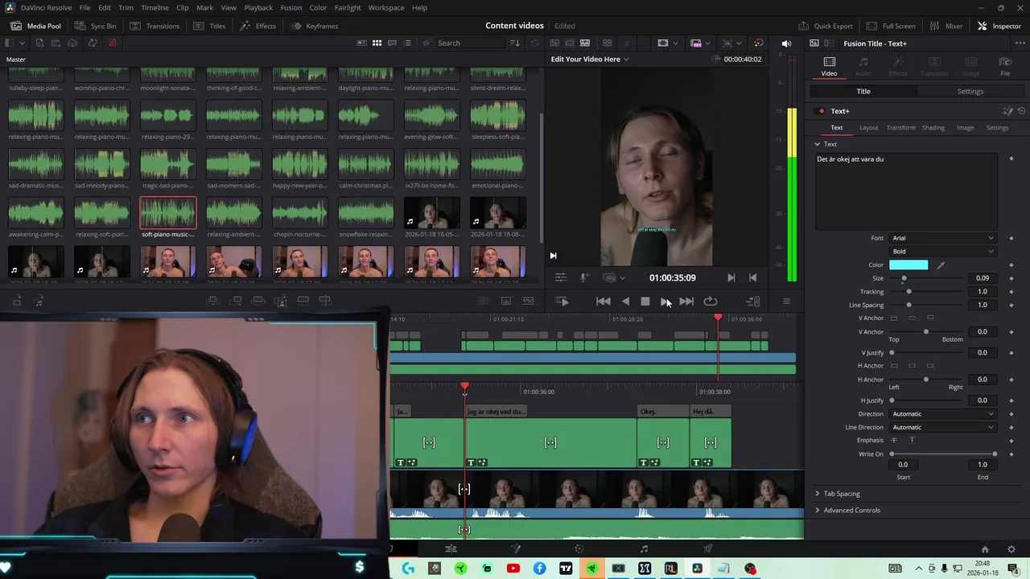Expand the Tab Spacing section

point(837,494)
